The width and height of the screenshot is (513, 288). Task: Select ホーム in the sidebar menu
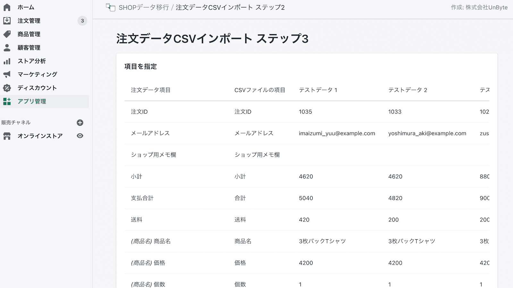tap(26, 7)
